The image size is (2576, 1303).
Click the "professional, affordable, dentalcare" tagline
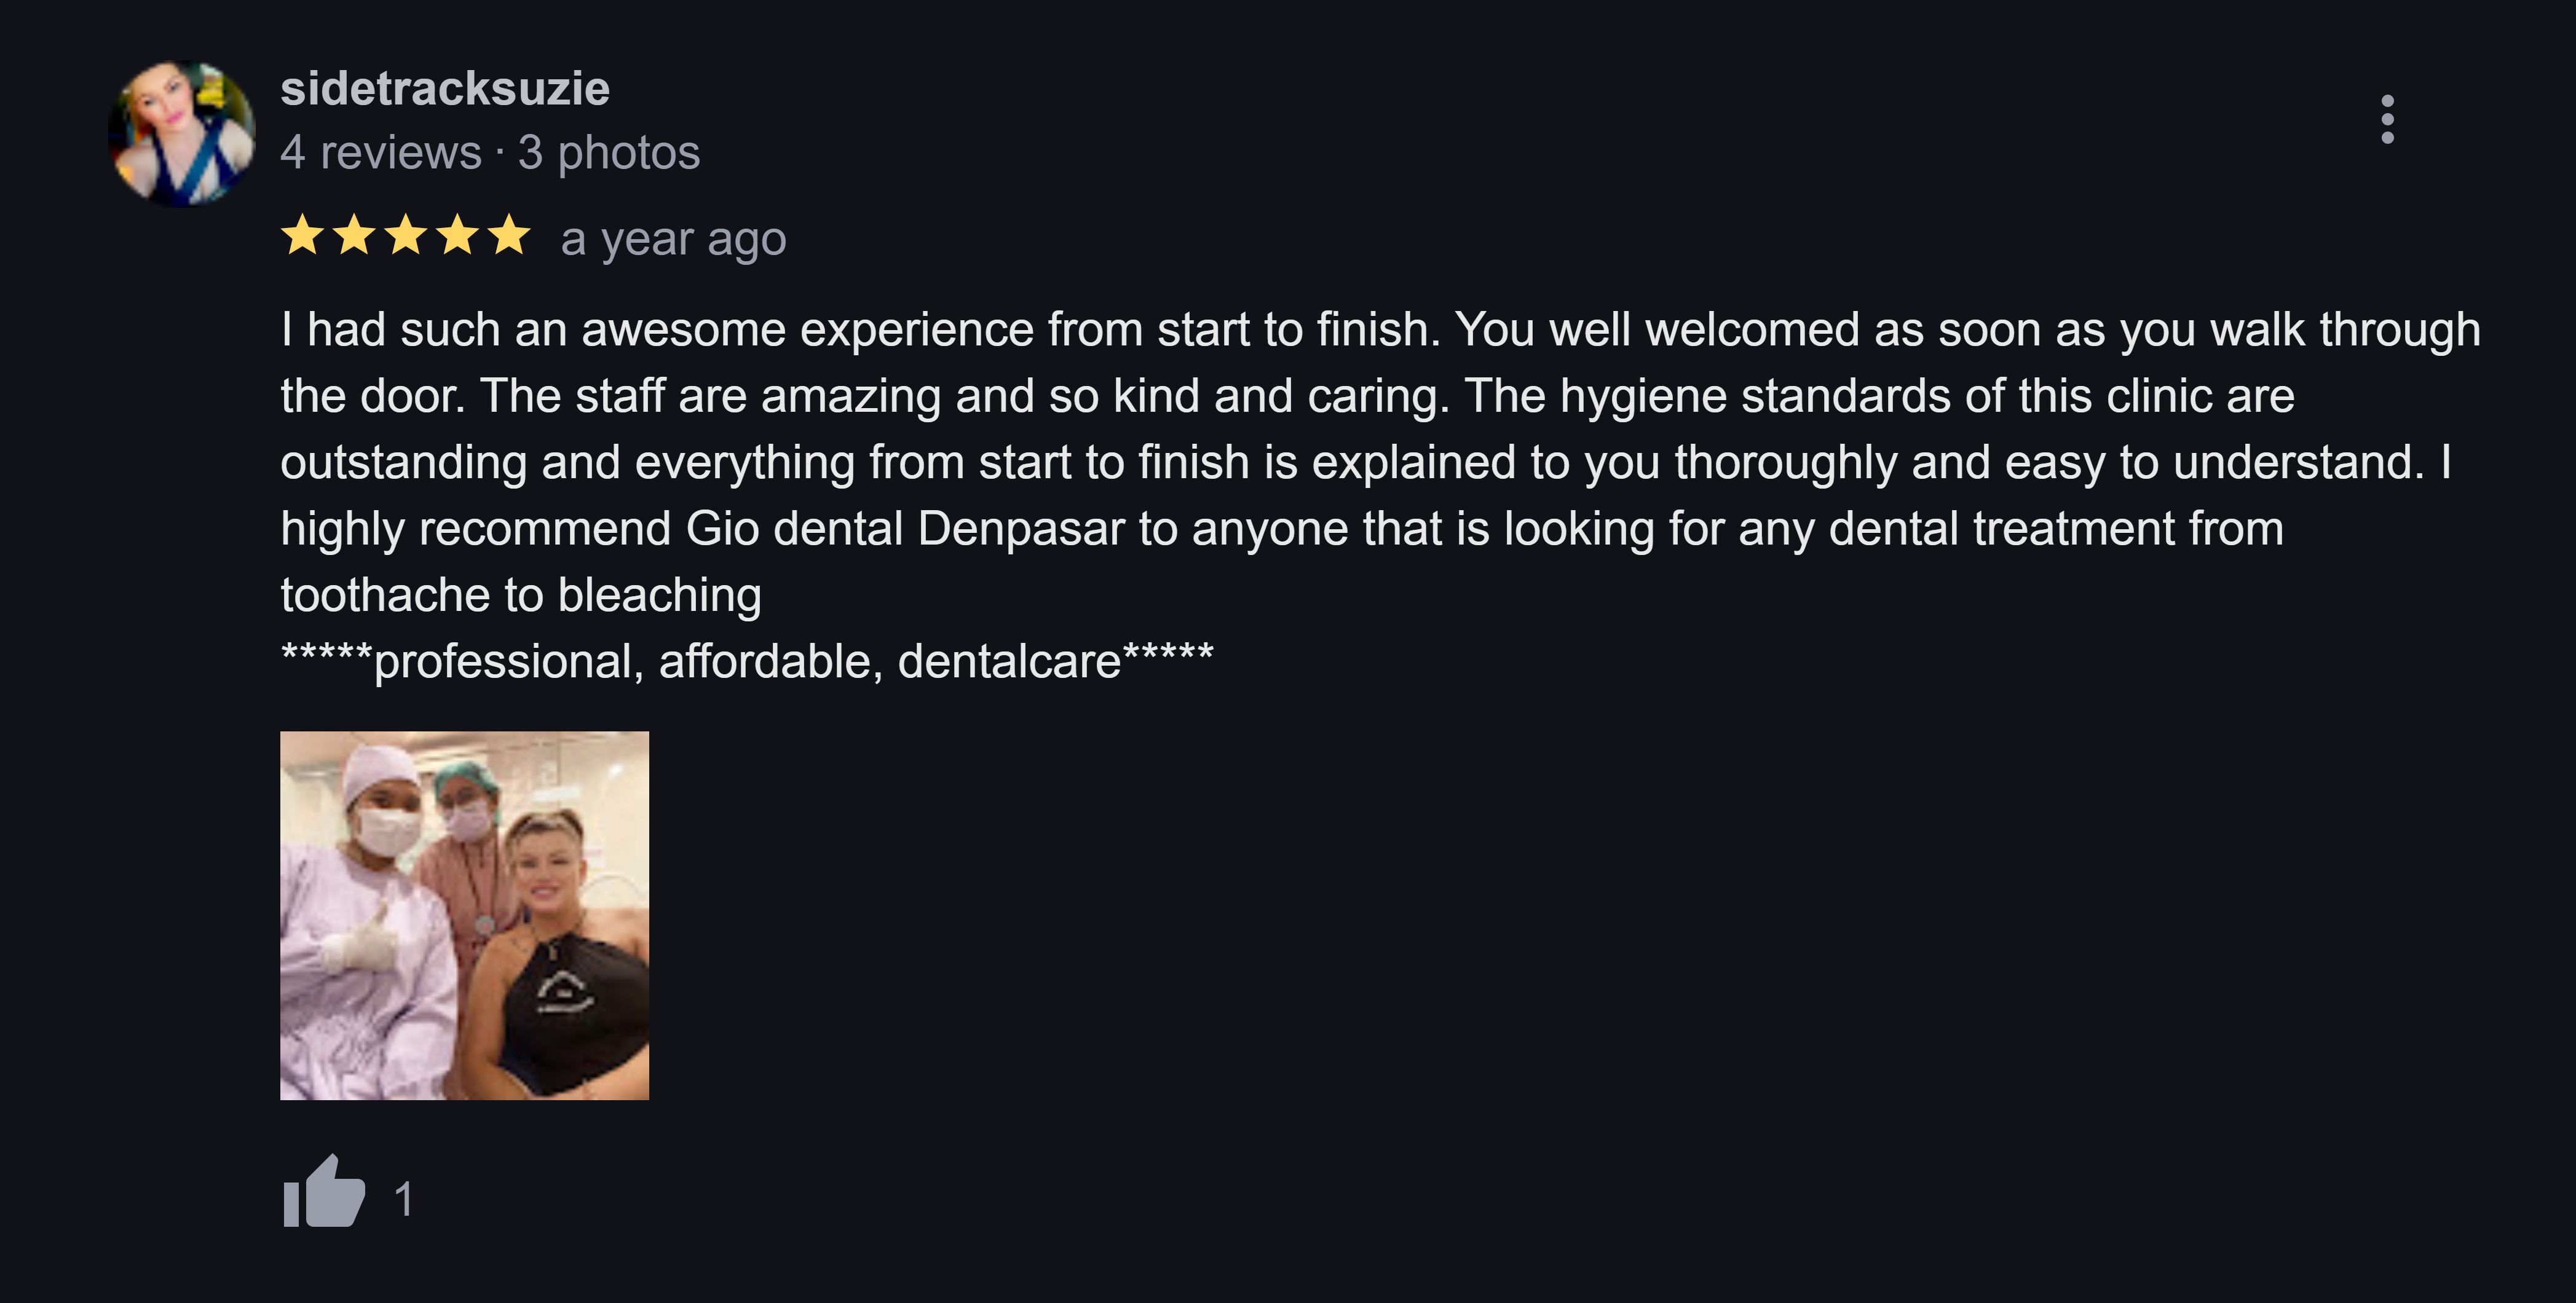747,661
